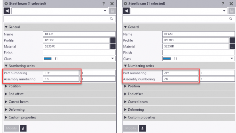This screenshot has height=133, width=236.
Task: Expand Curved beam section in left panel
Action: click(60, 102)
